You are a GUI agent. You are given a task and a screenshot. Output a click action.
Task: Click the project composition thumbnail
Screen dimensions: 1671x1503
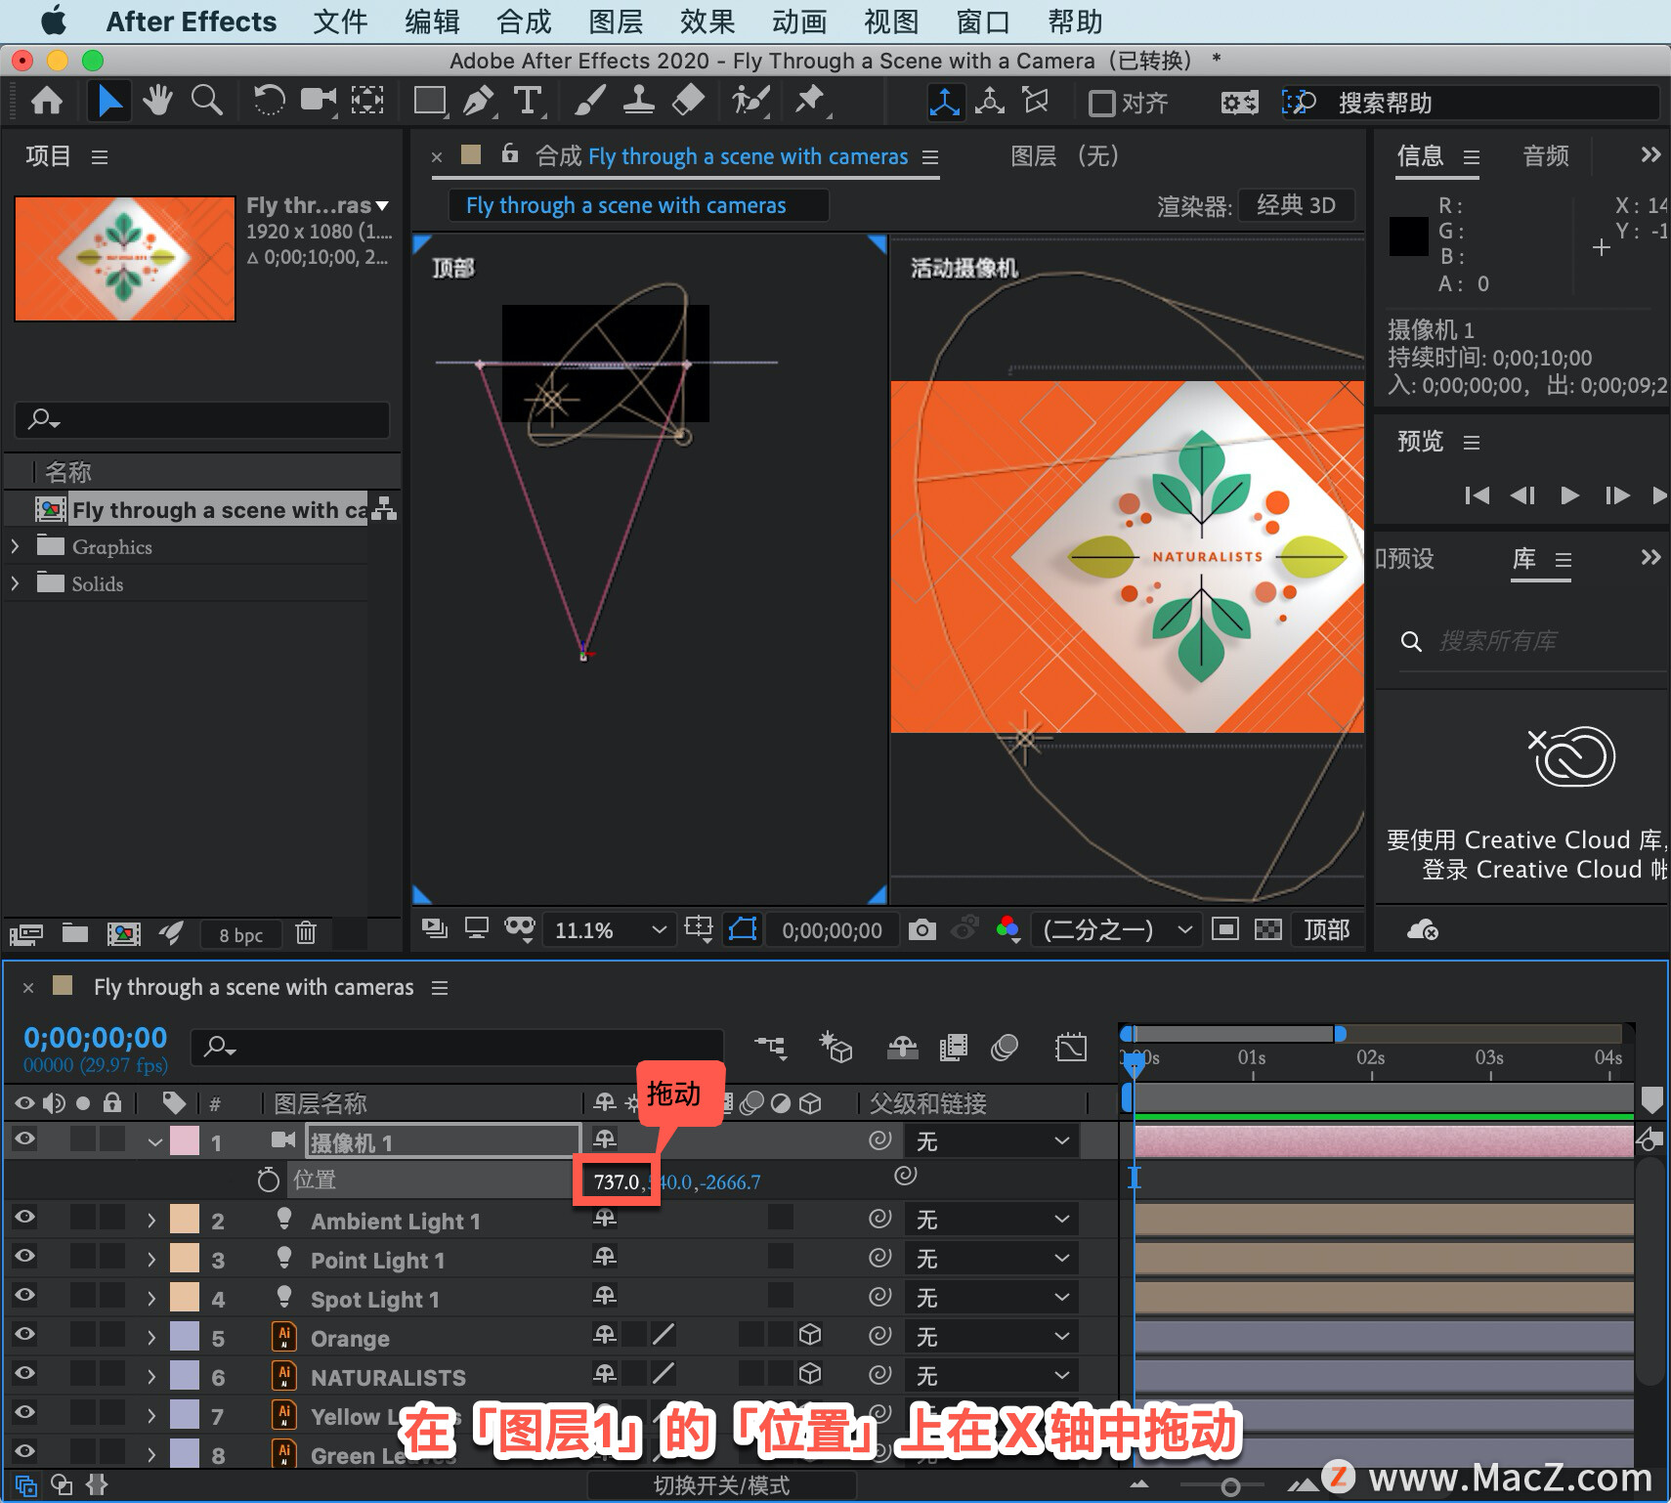[x=125, y=259]
